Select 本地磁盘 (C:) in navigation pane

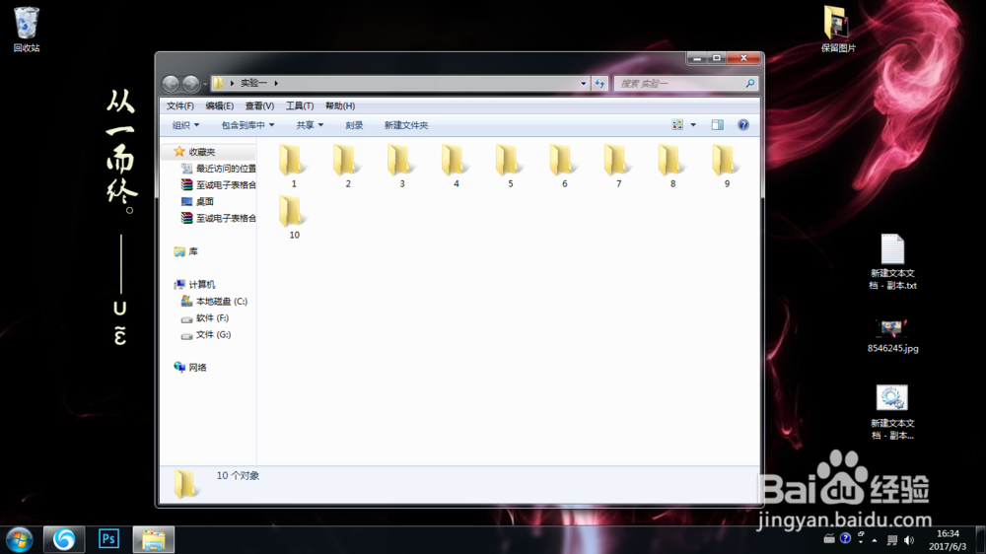(x=214, y=302)
